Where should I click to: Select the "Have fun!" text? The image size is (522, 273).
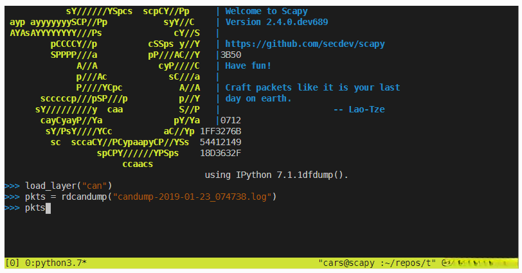(x=248, y=66)
